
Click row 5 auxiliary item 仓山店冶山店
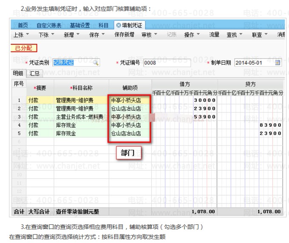tap(130, 133)
